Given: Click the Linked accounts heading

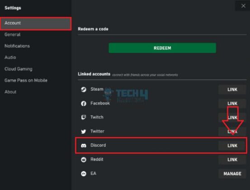Looking at the screenshot, I should [94, 74].
